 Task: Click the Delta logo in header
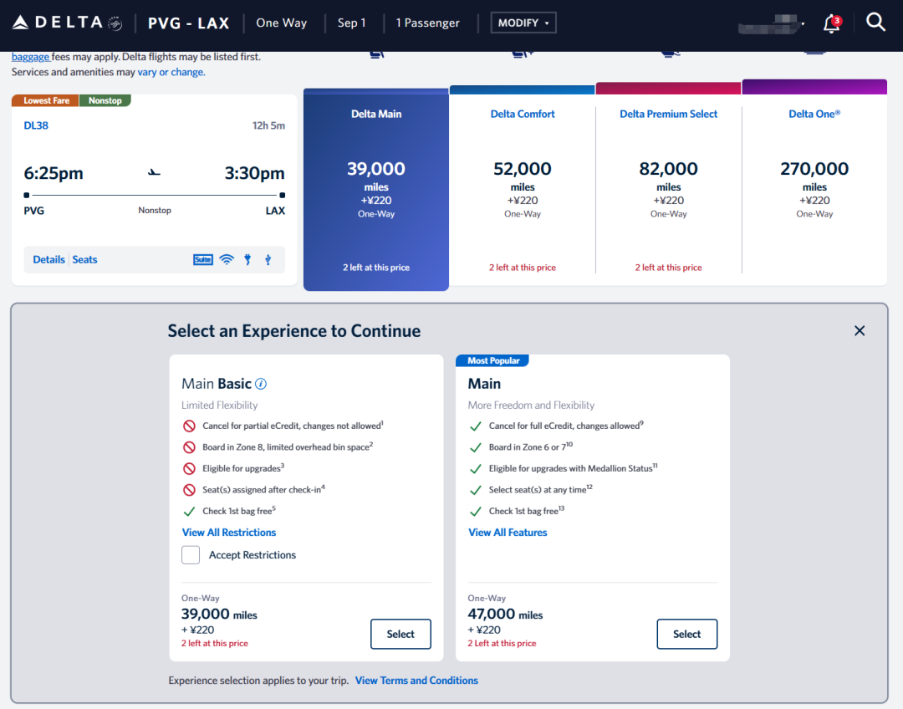pyautogui.click(x=67, y=23)
